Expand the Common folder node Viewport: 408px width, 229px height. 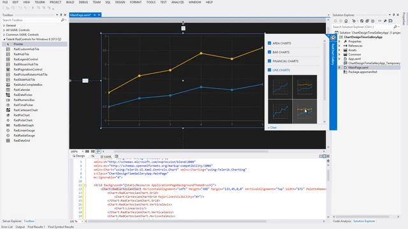339,55
